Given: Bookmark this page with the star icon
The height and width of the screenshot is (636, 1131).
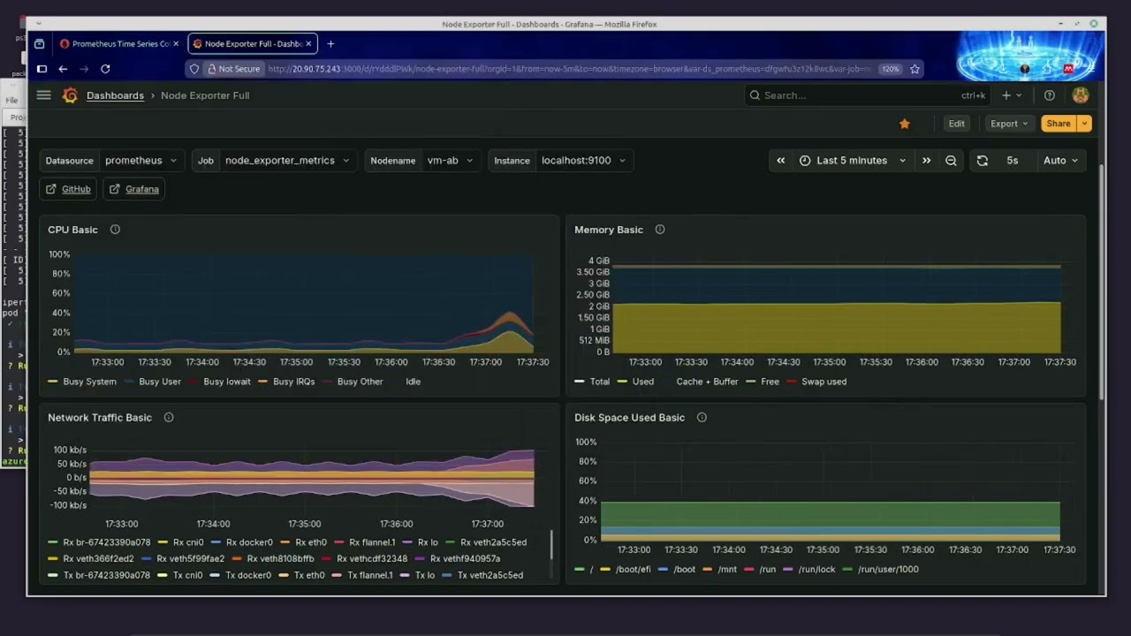Looking at the screenshot, I should (915, 69).
